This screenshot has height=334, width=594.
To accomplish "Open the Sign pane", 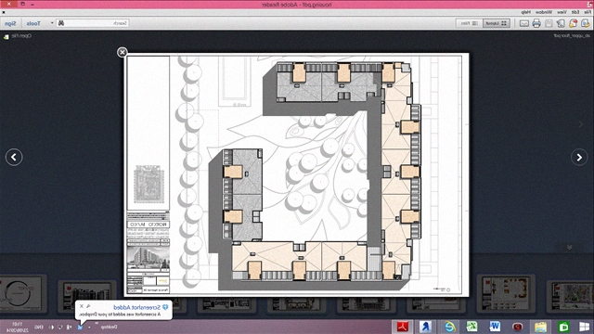I will pos(10,23).
